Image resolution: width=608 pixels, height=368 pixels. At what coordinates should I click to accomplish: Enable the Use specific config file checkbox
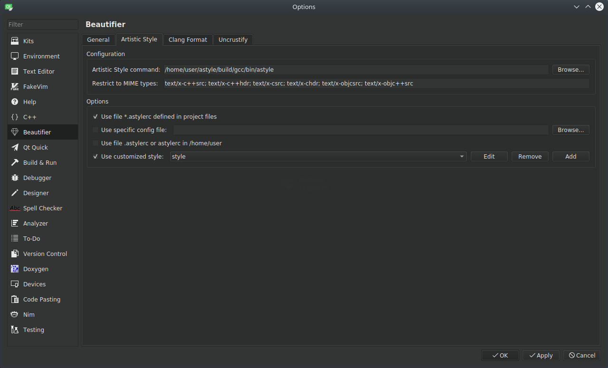(95, 130)
